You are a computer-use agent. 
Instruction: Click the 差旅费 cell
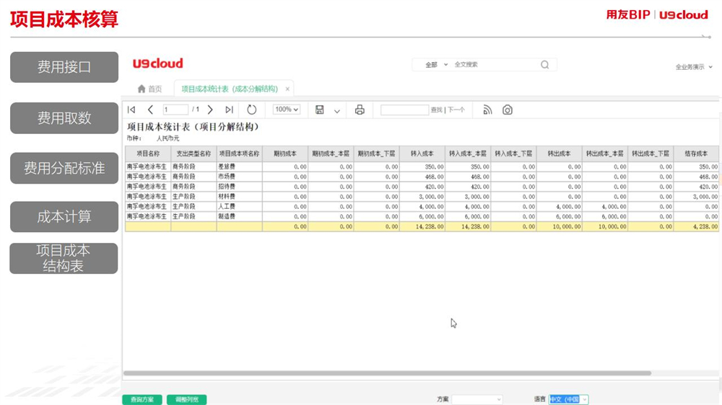click(239, 166)
